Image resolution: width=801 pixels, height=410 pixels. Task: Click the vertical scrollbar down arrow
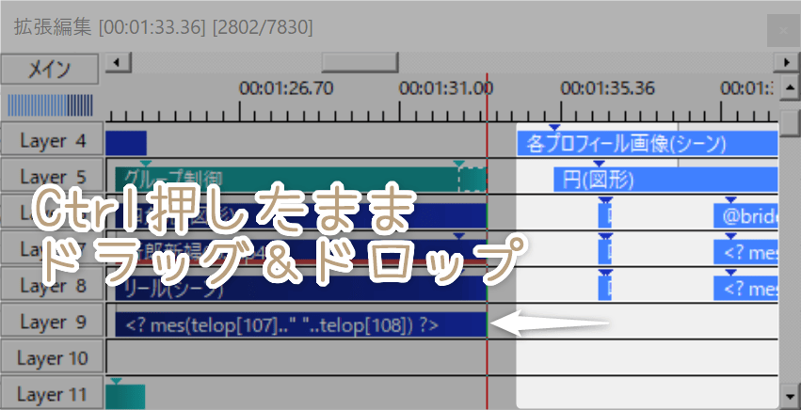[790, 395]
